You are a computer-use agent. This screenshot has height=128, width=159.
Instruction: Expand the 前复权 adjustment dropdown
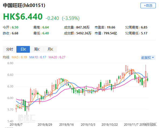pyautogui.click(x=148, y=58)
